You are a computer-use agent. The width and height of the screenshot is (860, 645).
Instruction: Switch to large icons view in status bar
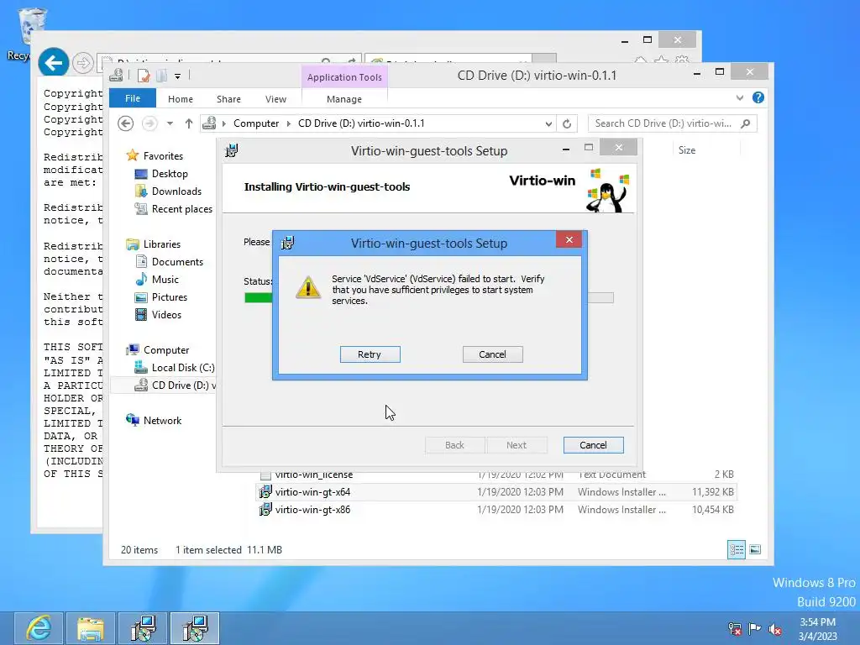pyautogui.click(x=755, y=549)
